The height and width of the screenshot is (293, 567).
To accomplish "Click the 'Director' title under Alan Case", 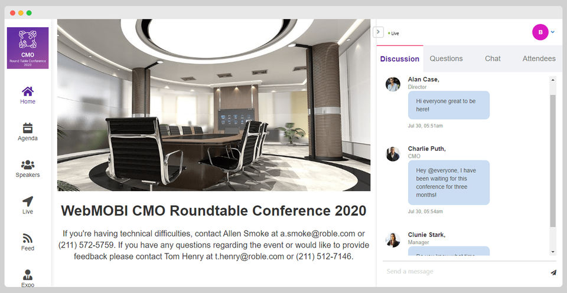I will click(418, 87).
